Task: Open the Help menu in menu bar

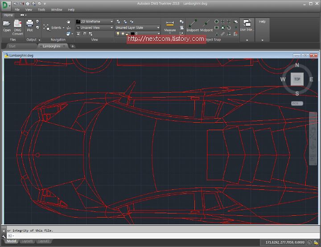Action: pyautogui.click(x=71, y=10)
